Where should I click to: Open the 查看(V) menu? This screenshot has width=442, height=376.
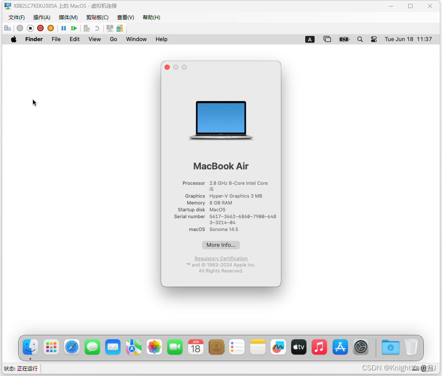click(x=125, y=18)
